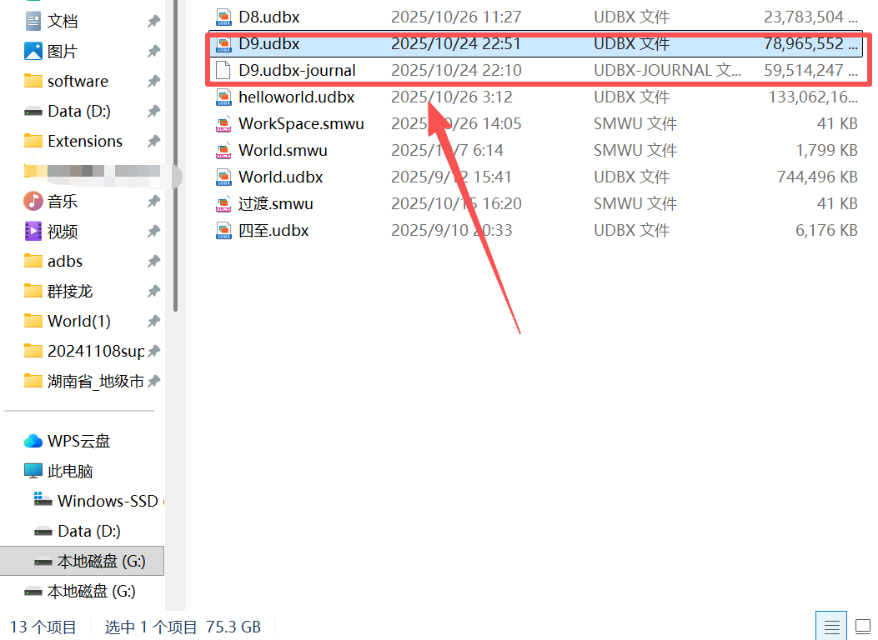
Task: Open Data (D:) under 此电脑
Action: 88,531
